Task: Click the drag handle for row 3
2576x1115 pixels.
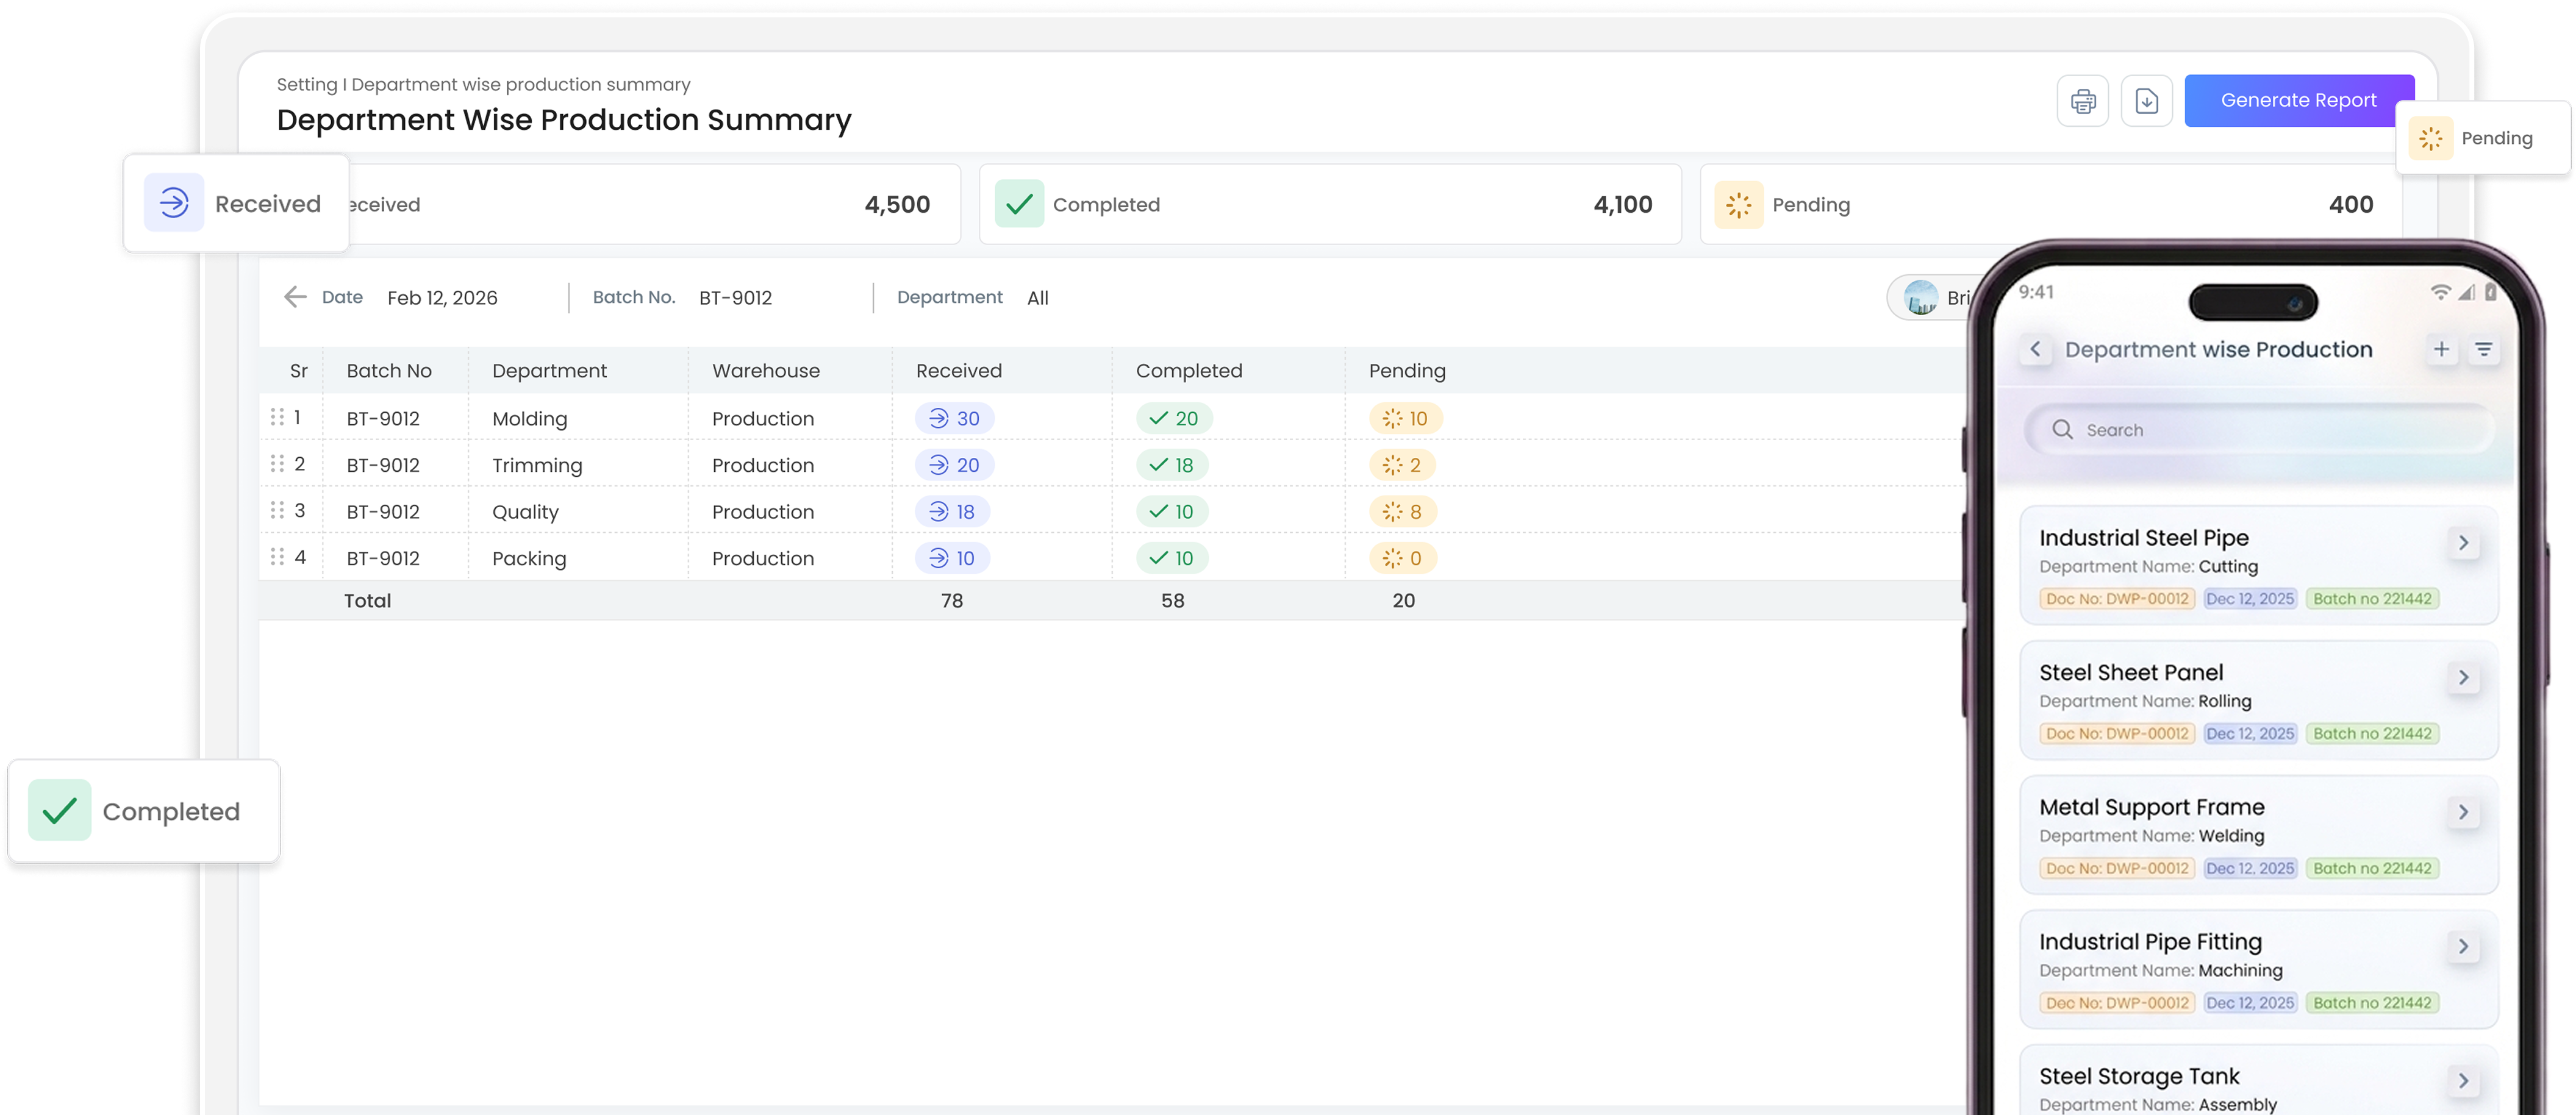Action: click(x=277, y=510)
